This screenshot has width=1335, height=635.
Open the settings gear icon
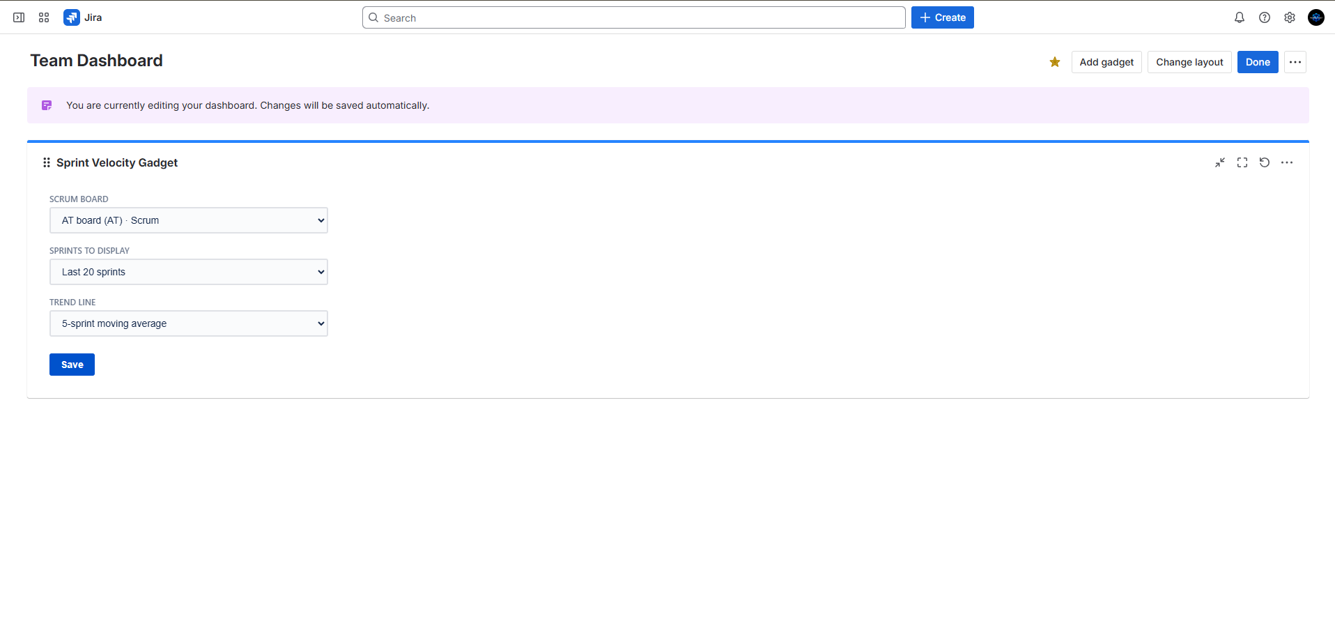coord(1289,17)
